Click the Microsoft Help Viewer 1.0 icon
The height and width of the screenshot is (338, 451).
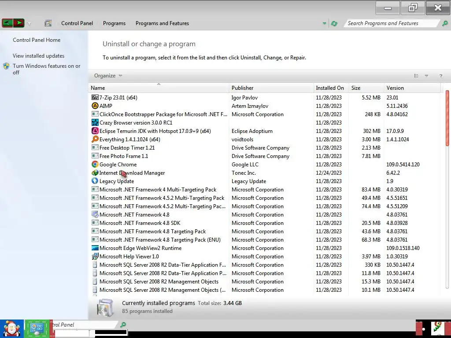tap(95, 257)
